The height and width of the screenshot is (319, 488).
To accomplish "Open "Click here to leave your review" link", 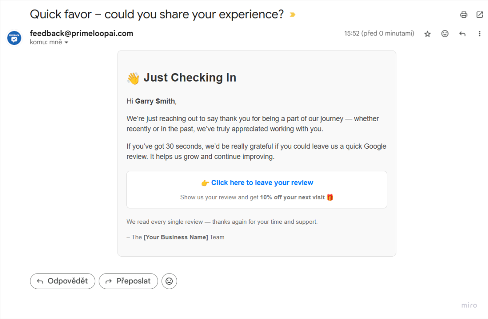I will click(262, 183).
